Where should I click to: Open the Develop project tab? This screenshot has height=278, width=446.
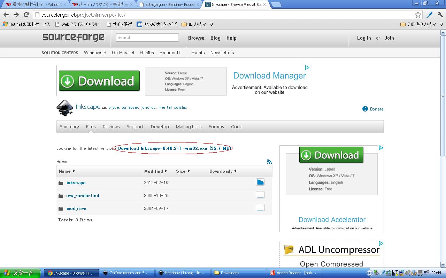(160, 126)
